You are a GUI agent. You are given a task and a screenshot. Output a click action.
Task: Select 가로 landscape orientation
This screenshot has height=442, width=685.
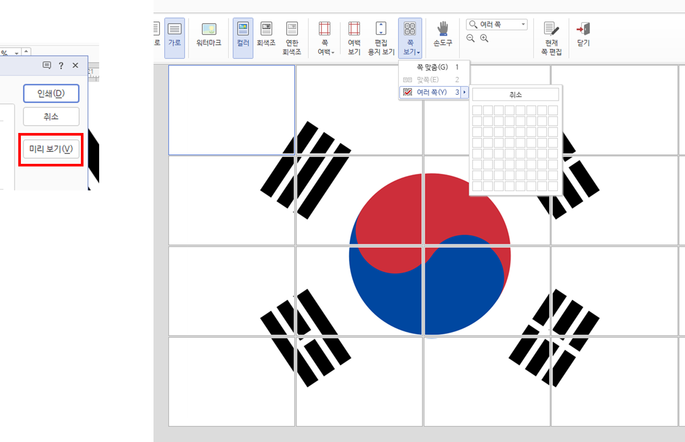coord(174,38)
